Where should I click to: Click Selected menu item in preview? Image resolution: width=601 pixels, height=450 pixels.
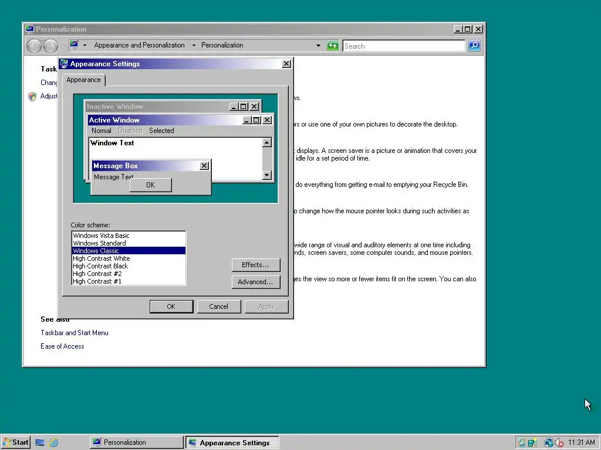pos(161,131)
